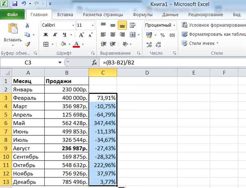Open Число dialog launcher

175,53
